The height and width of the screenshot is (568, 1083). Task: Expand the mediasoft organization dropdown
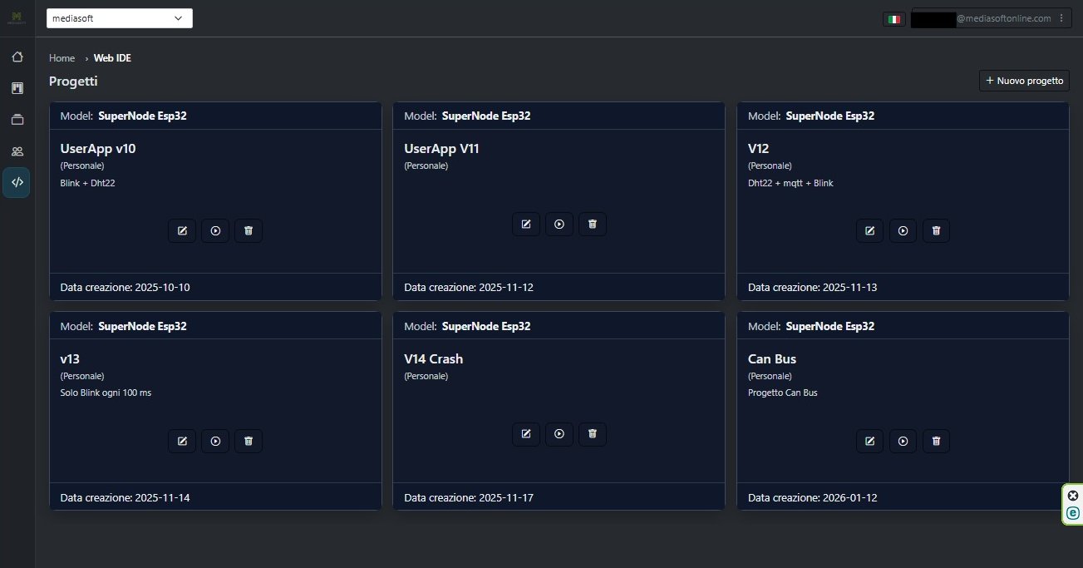[120, 18]
